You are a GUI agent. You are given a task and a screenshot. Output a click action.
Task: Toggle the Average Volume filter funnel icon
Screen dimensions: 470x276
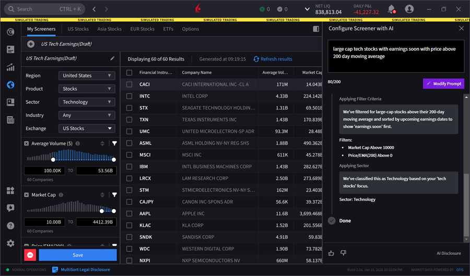(114, 143)
